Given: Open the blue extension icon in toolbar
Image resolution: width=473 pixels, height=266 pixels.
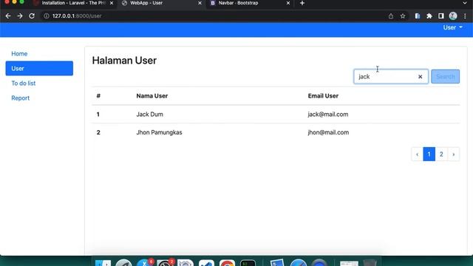Looking at the screenshot, I should tap(418, 16).
